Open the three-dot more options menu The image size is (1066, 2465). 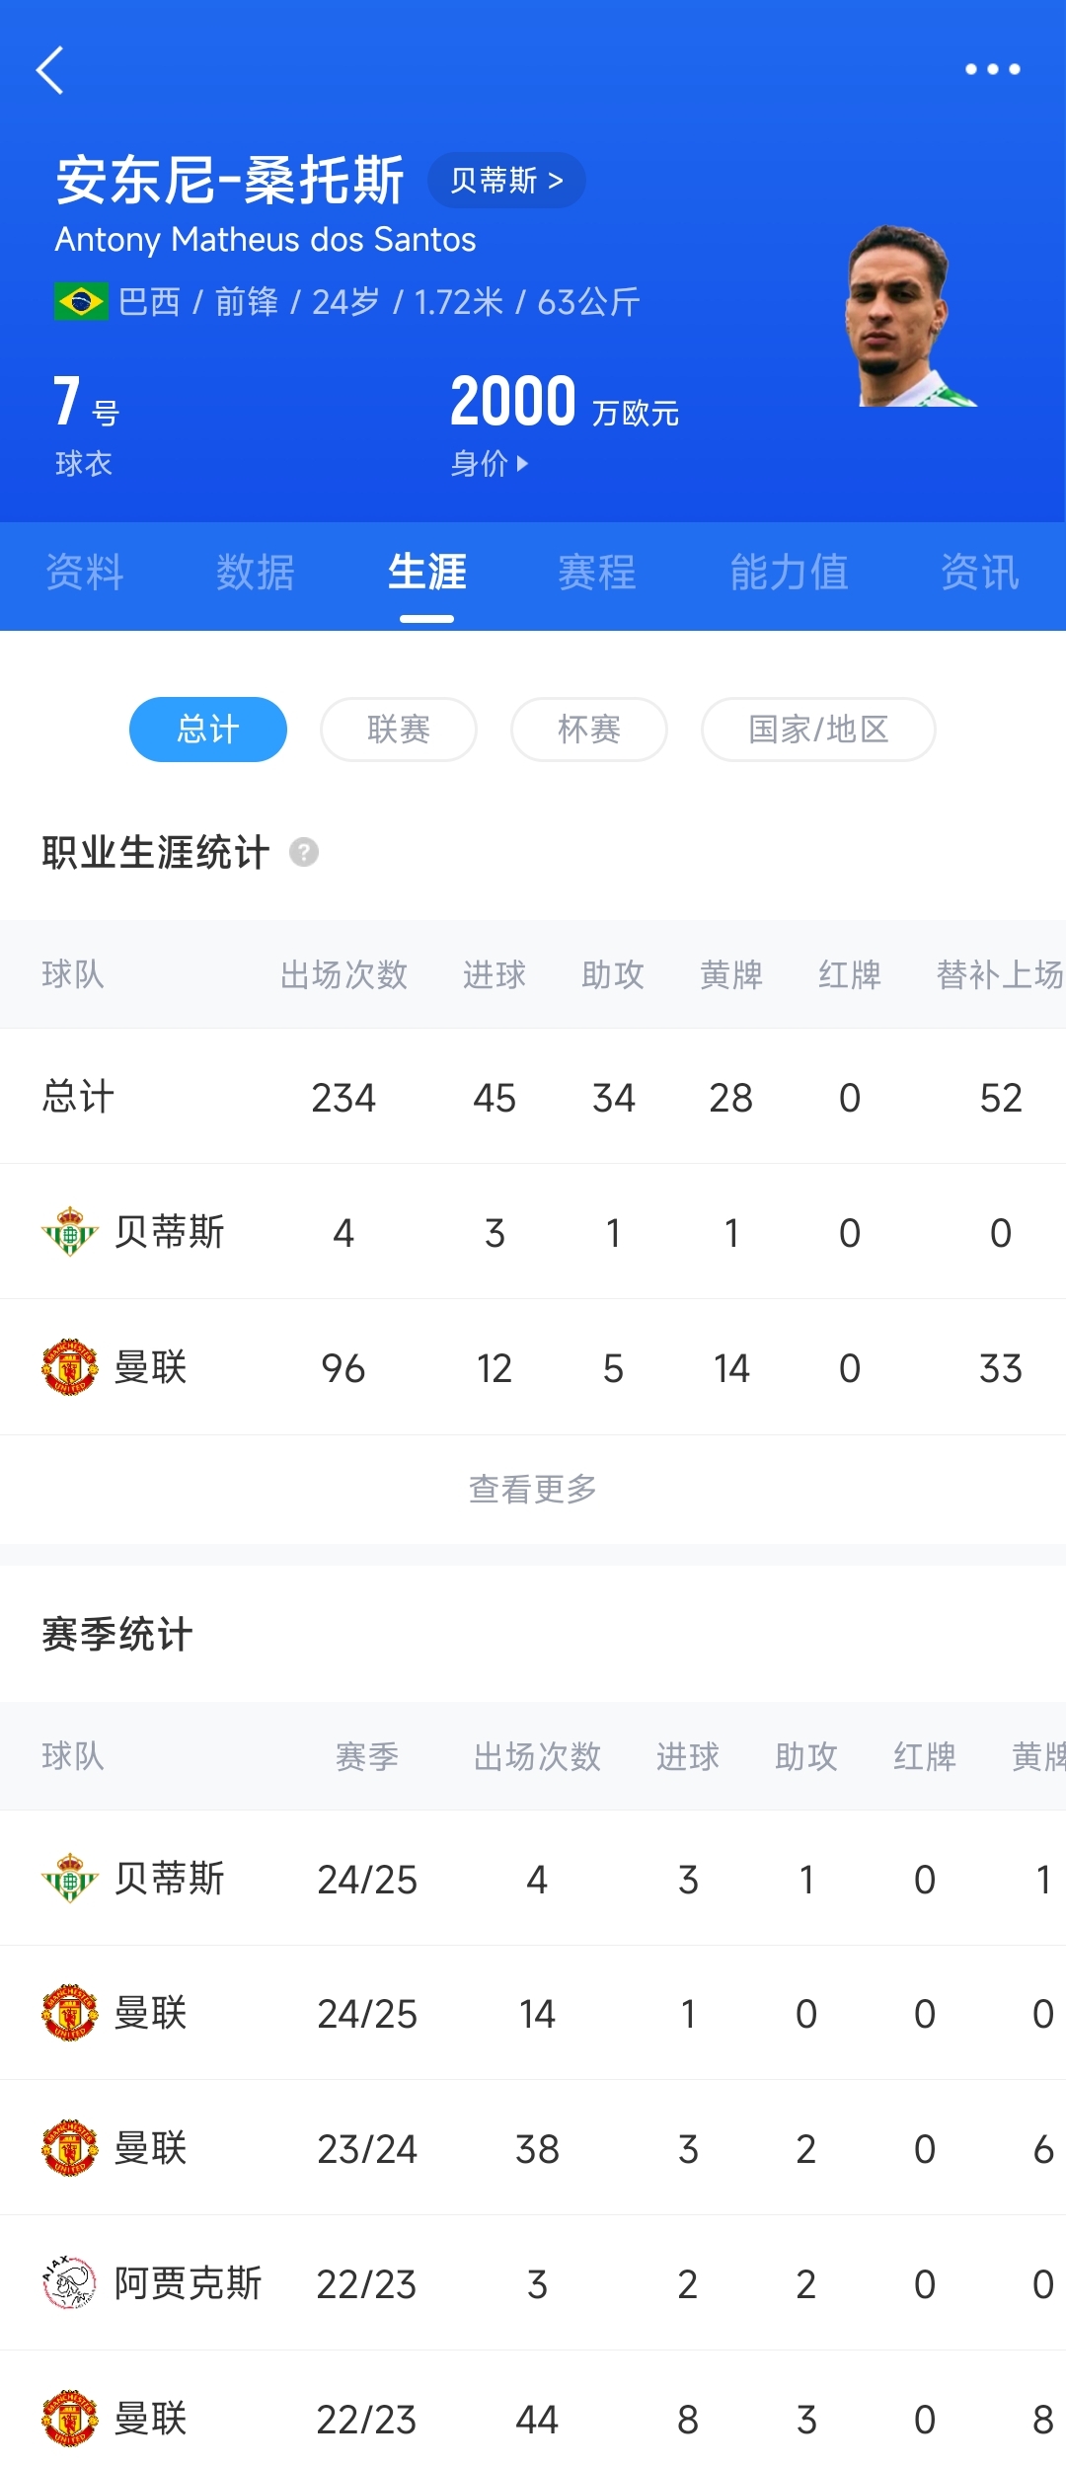tap(992, 69)
